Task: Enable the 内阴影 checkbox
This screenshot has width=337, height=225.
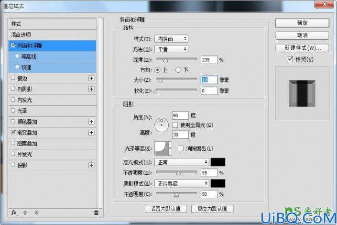Action: pos(13,89)
